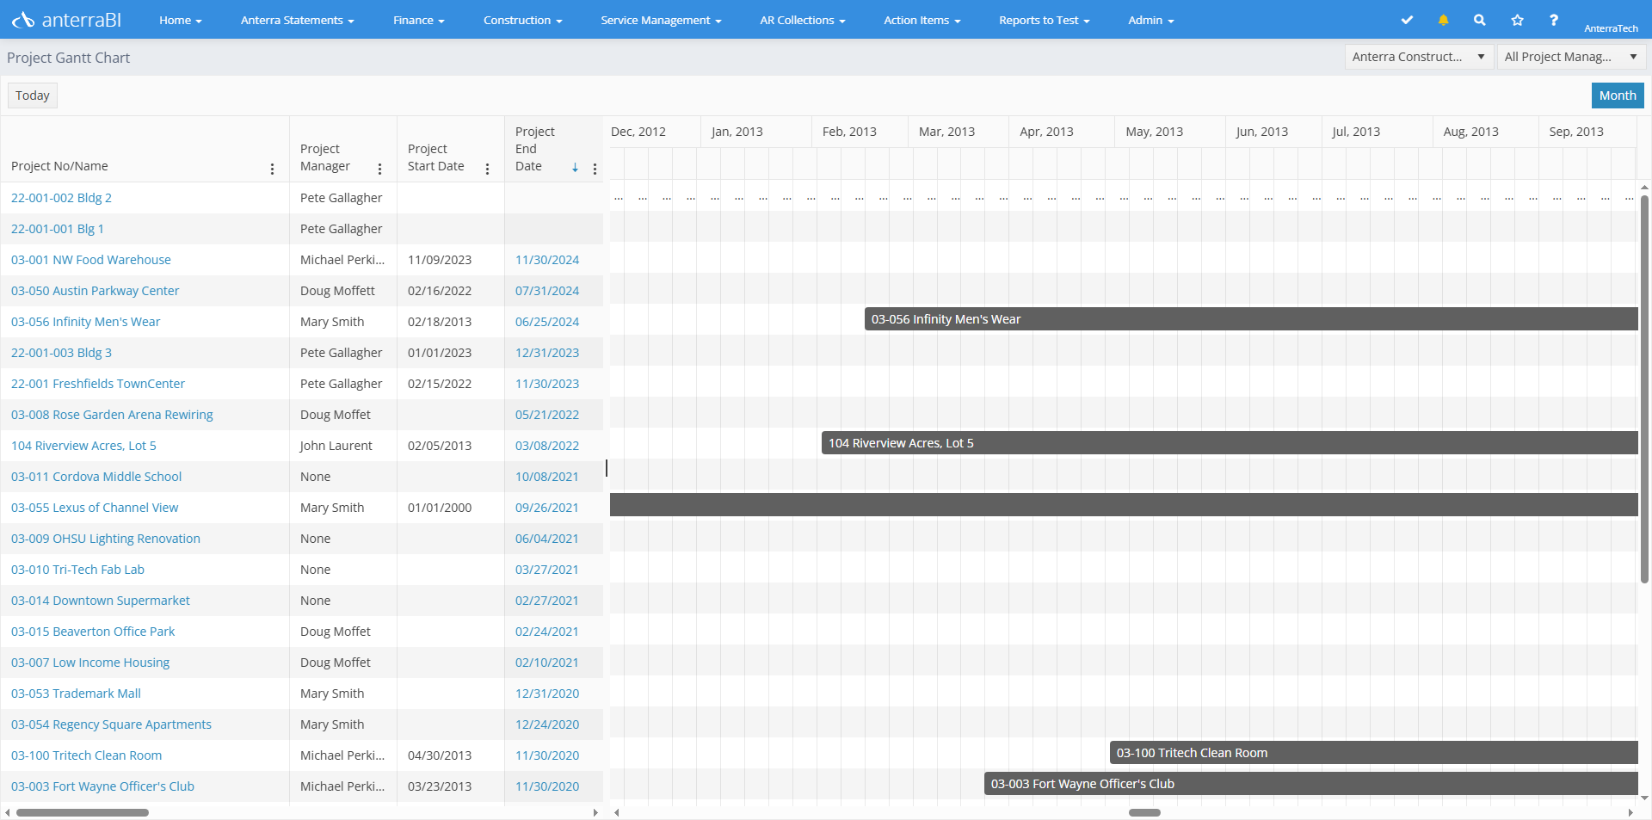Screen dimensions: 1652x820
Task: Open project 03-008 Rose Garden Arena Rewiring
Action: click(x=112, y=415)
